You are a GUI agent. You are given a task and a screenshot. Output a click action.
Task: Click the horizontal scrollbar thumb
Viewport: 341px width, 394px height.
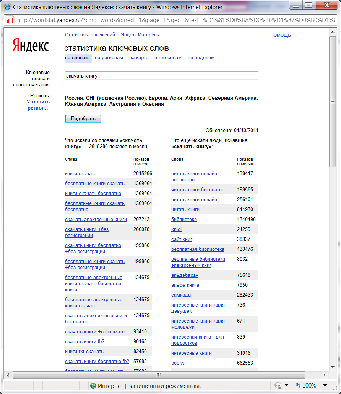pos(159,375)
